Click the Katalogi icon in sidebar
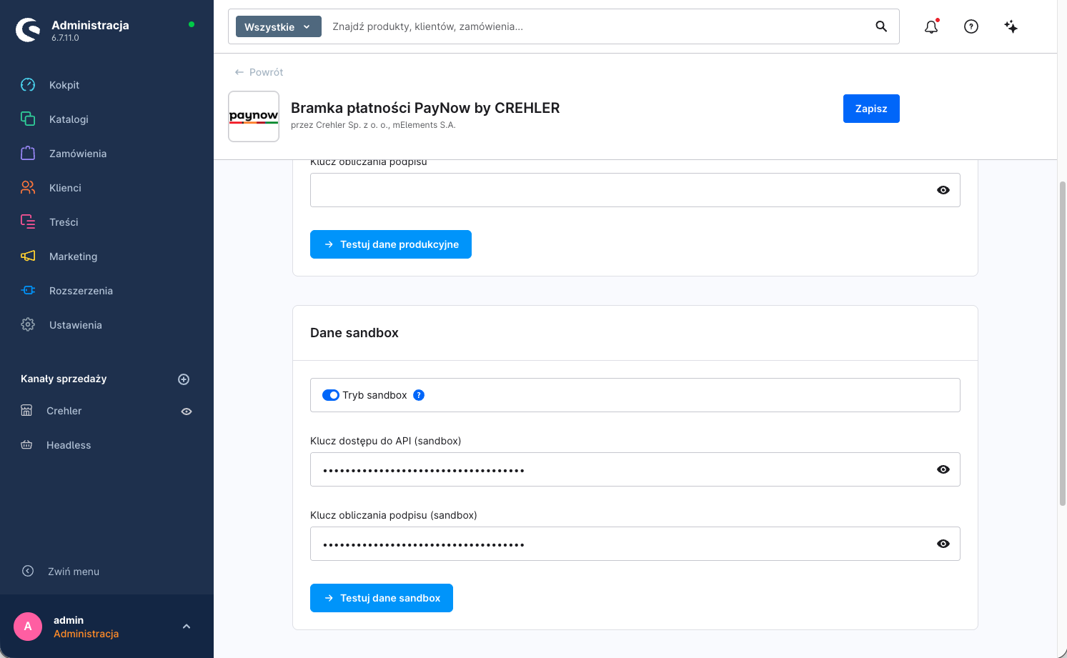Image resolution: width=1067 pixels, height=658 pixels. pyautogui.click(x=28, y=119)
